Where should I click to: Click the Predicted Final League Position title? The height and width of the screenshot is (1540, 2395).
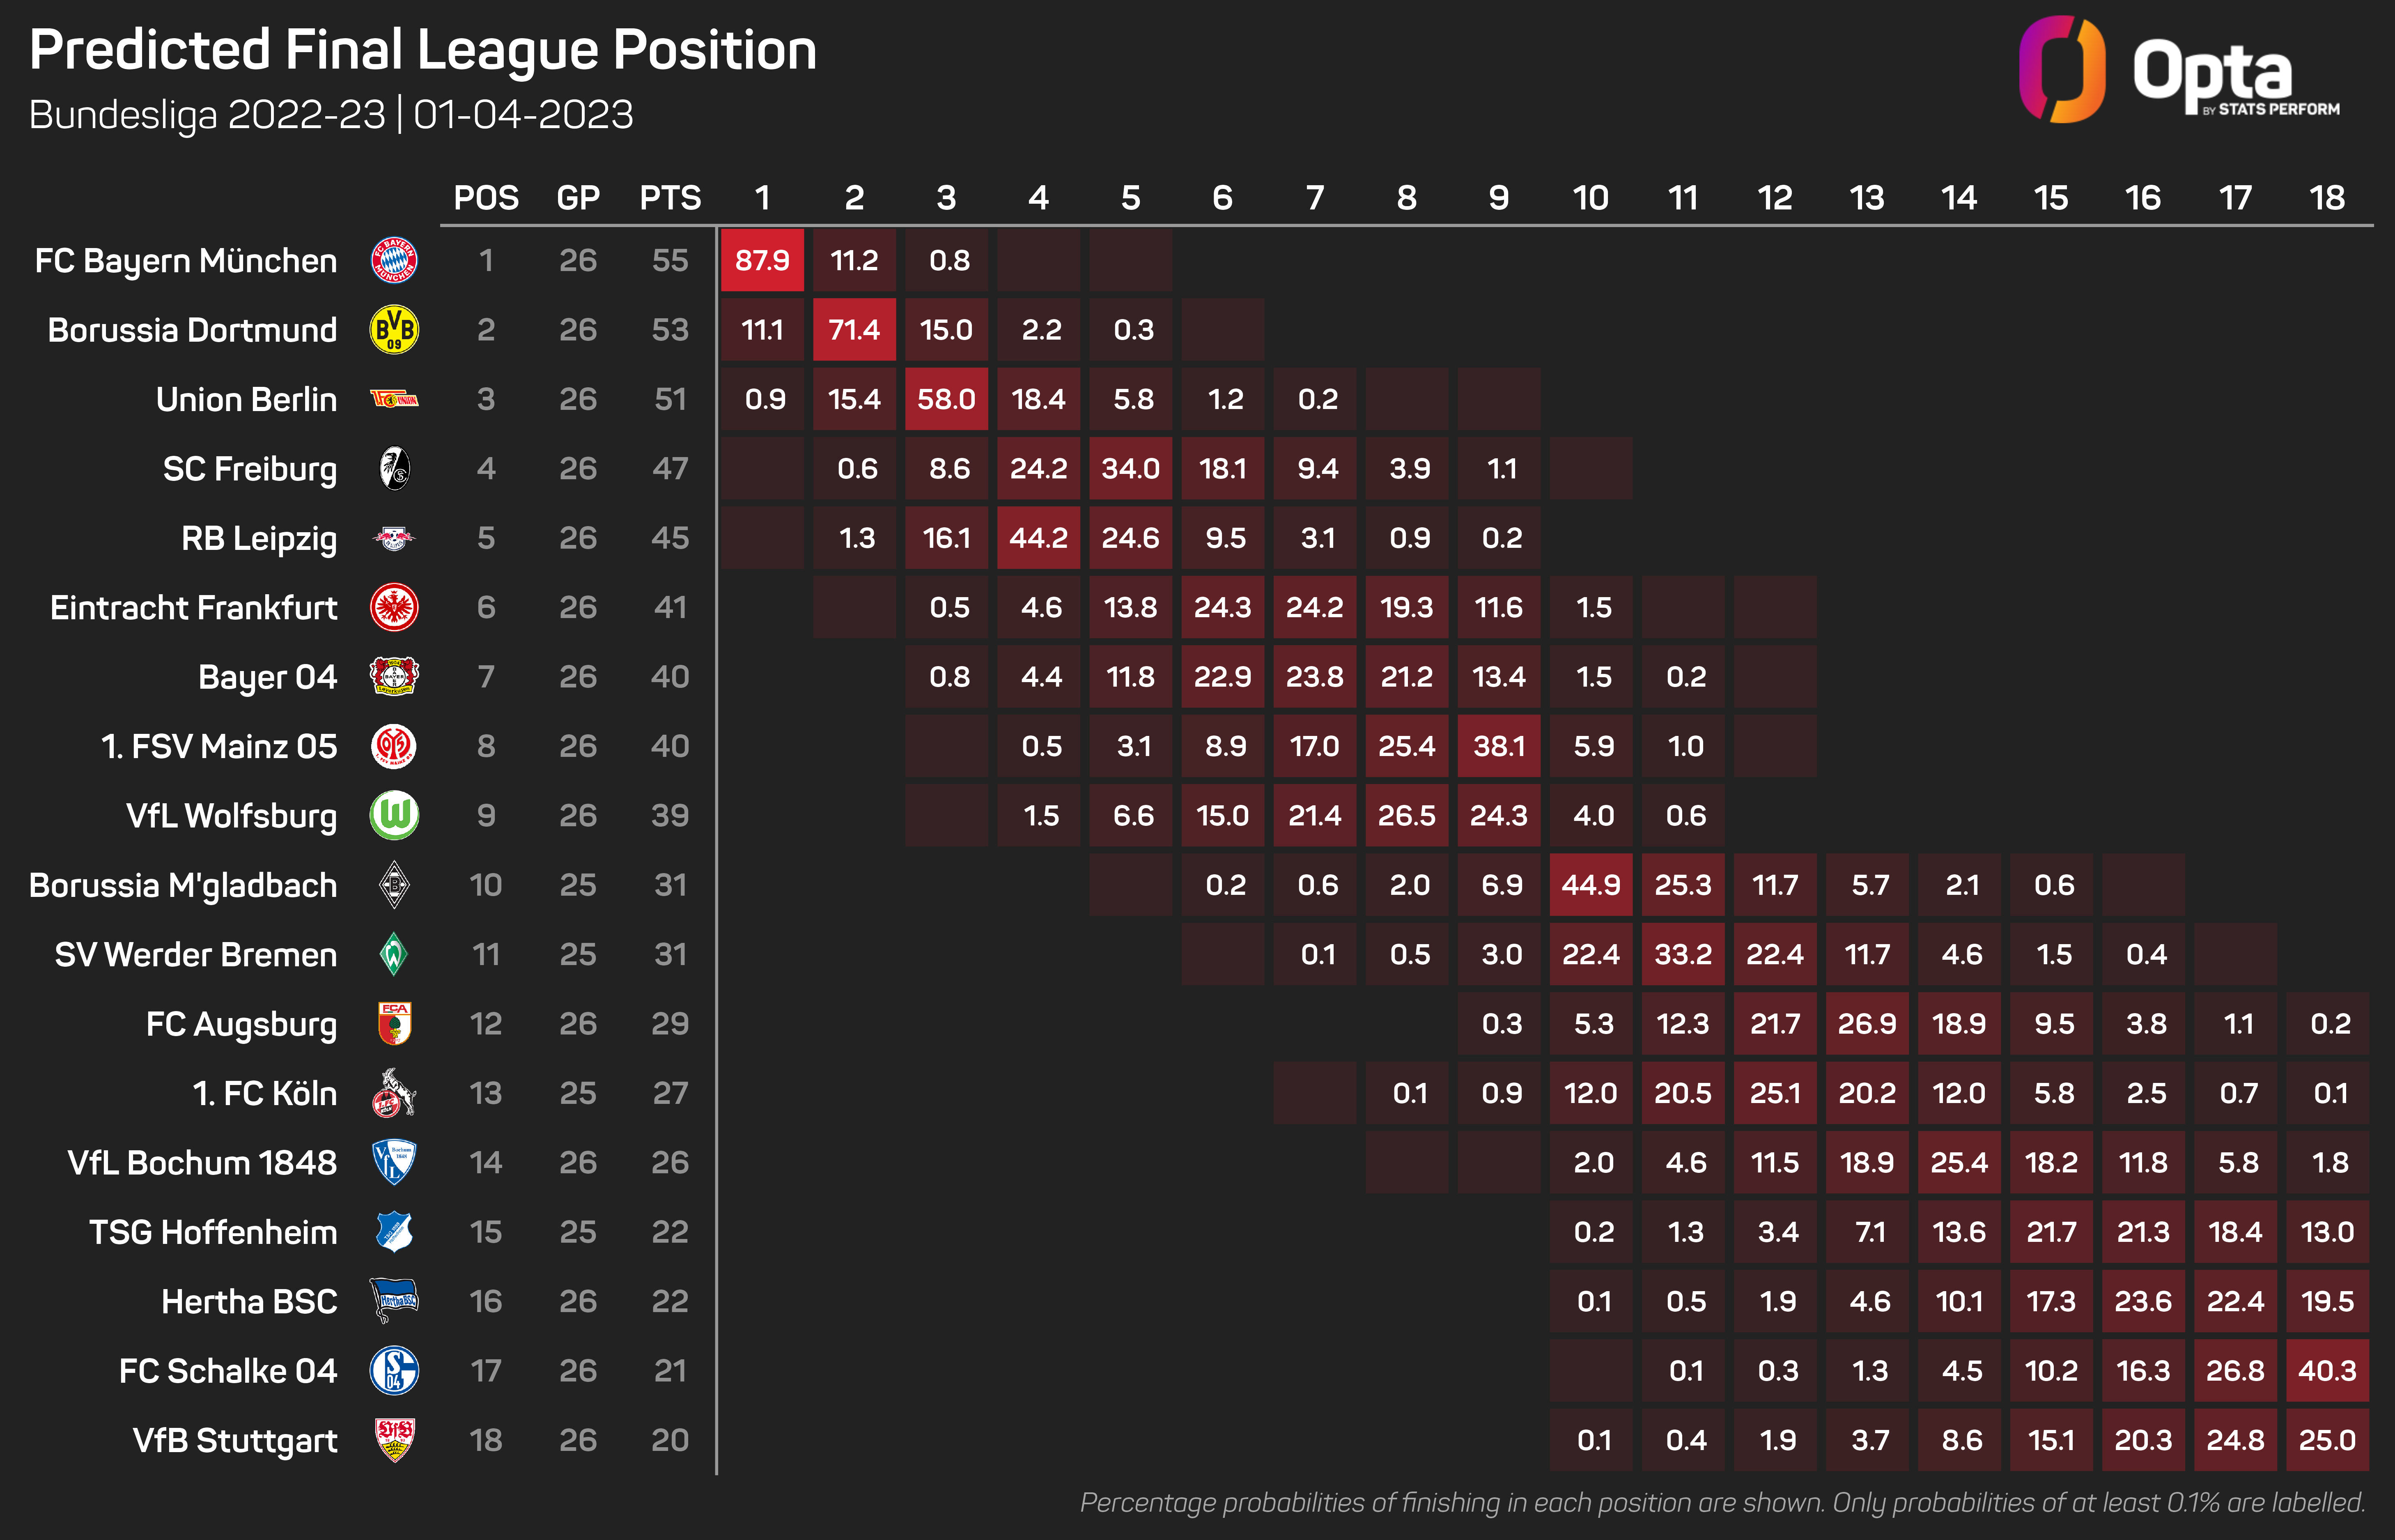[423, 50]
